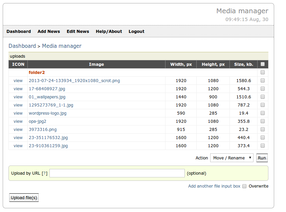Viewport: 286px width, 212px height.
Task: Expand the Move / Rename action dropdown
Action: point(232,158)
